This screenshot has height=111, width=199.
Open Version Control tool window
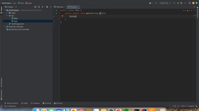pos(11,103)
